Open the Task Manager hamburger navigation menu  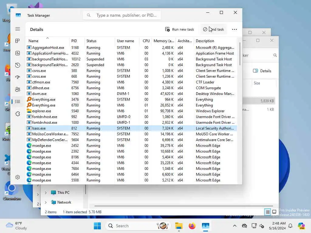(x=18, y=29)
